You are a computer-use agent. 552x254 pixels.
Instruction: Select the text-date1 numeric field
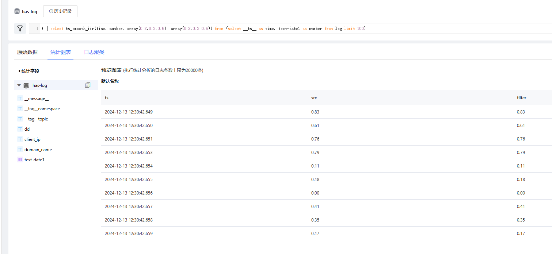pyautogui.click(x=34, y=160)
